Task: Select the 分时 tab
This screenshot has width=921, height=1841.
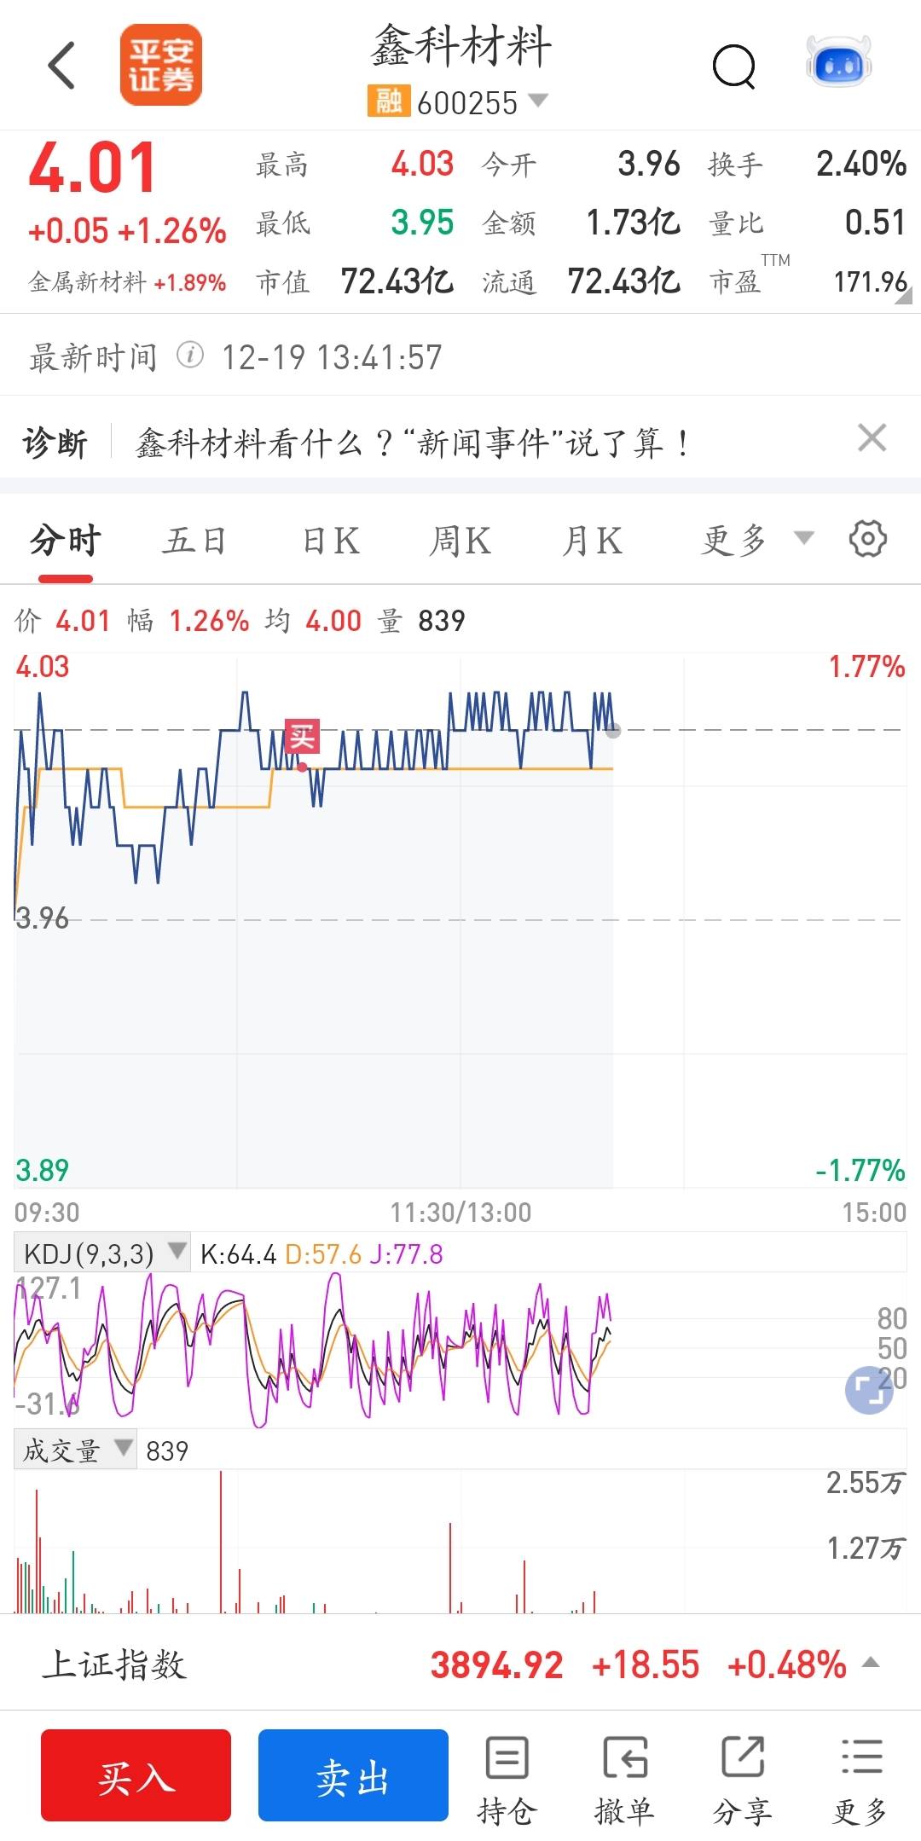Action: point(65,541)
